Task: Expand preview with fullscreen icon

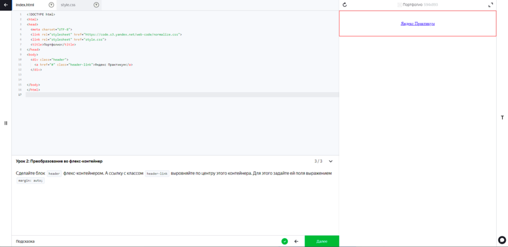Action: [x=491, y=5]
